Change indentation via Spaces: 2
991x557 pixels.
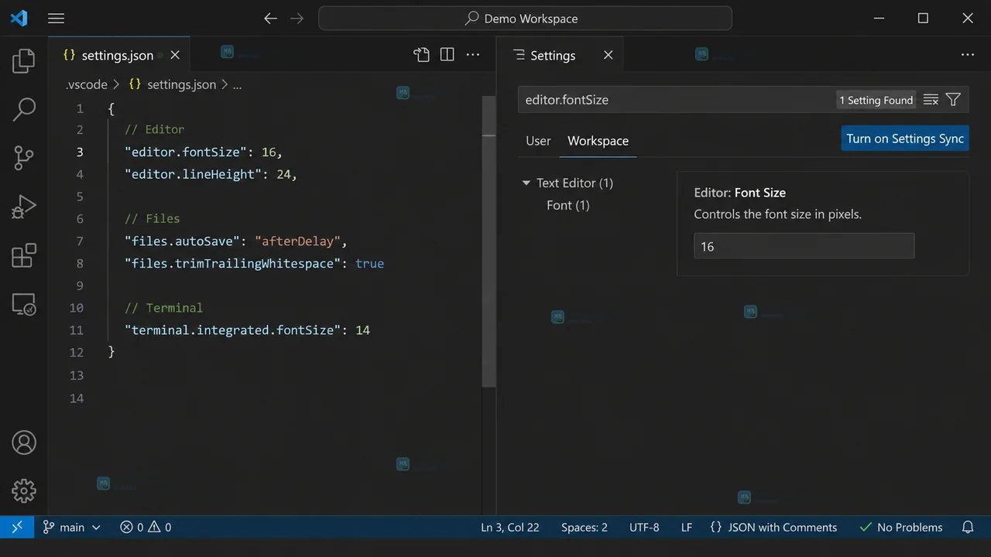click(x=585, y=527)
